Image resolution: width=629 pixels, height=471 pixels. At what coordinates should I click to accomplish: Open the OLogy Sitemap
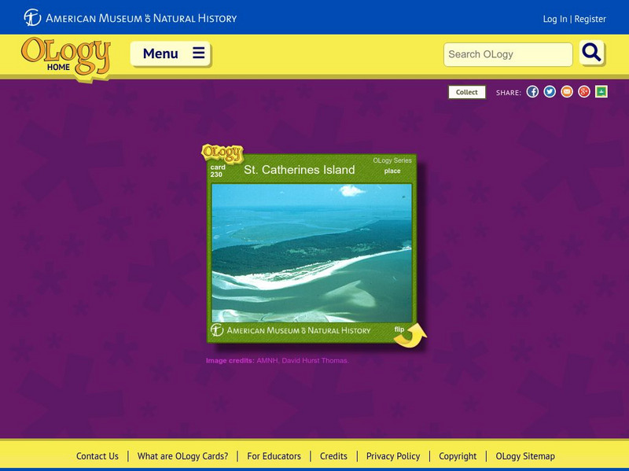[x=525, y=456]
